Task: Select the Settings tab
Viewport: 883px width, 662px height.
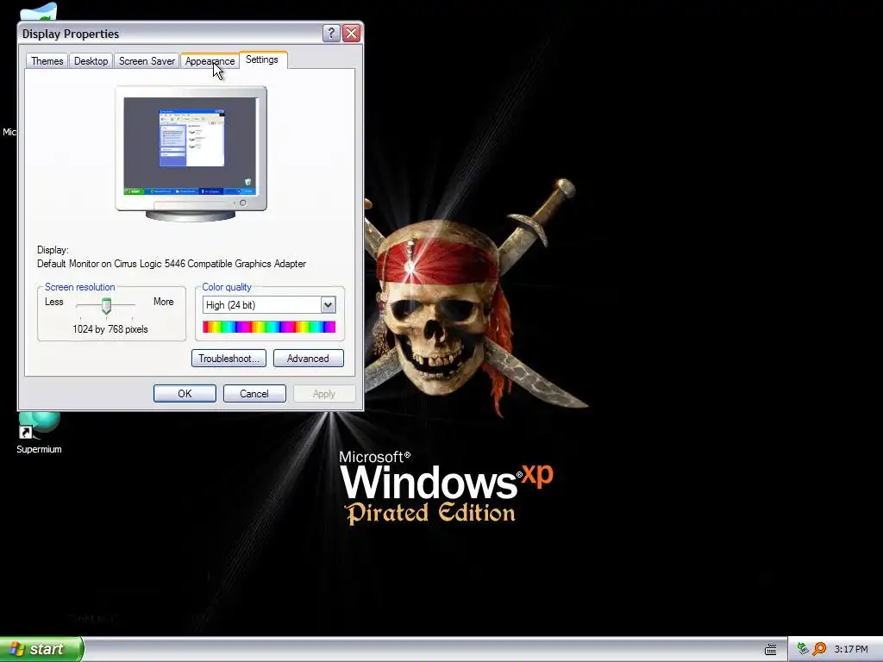Action: click(262, 59)
